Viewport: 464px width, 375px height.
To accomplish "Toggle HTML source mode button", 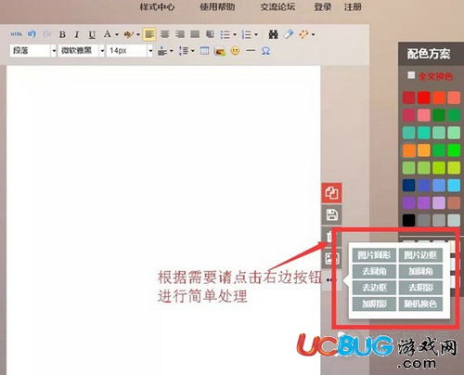I will click(16, 34).
